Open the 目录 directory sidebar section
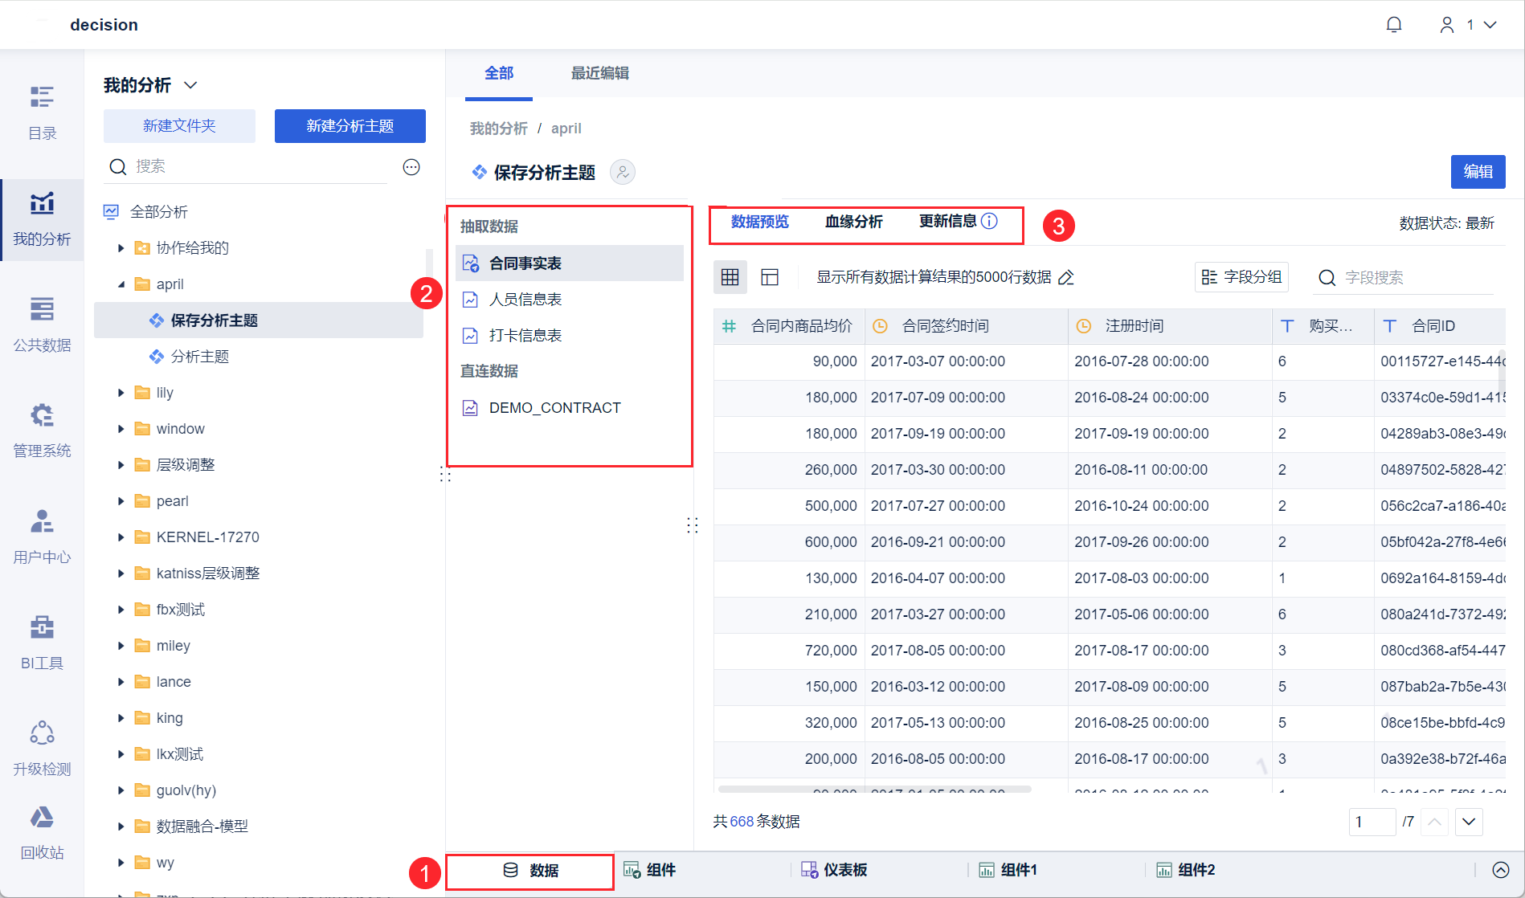1525x898 pixels. point(42,112)
